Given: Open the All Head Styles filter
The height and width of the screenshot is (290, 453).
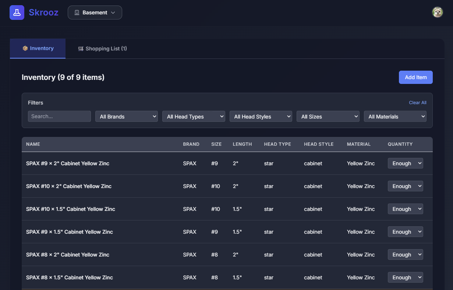Looking at the screenshot, I should pos(261,116).
